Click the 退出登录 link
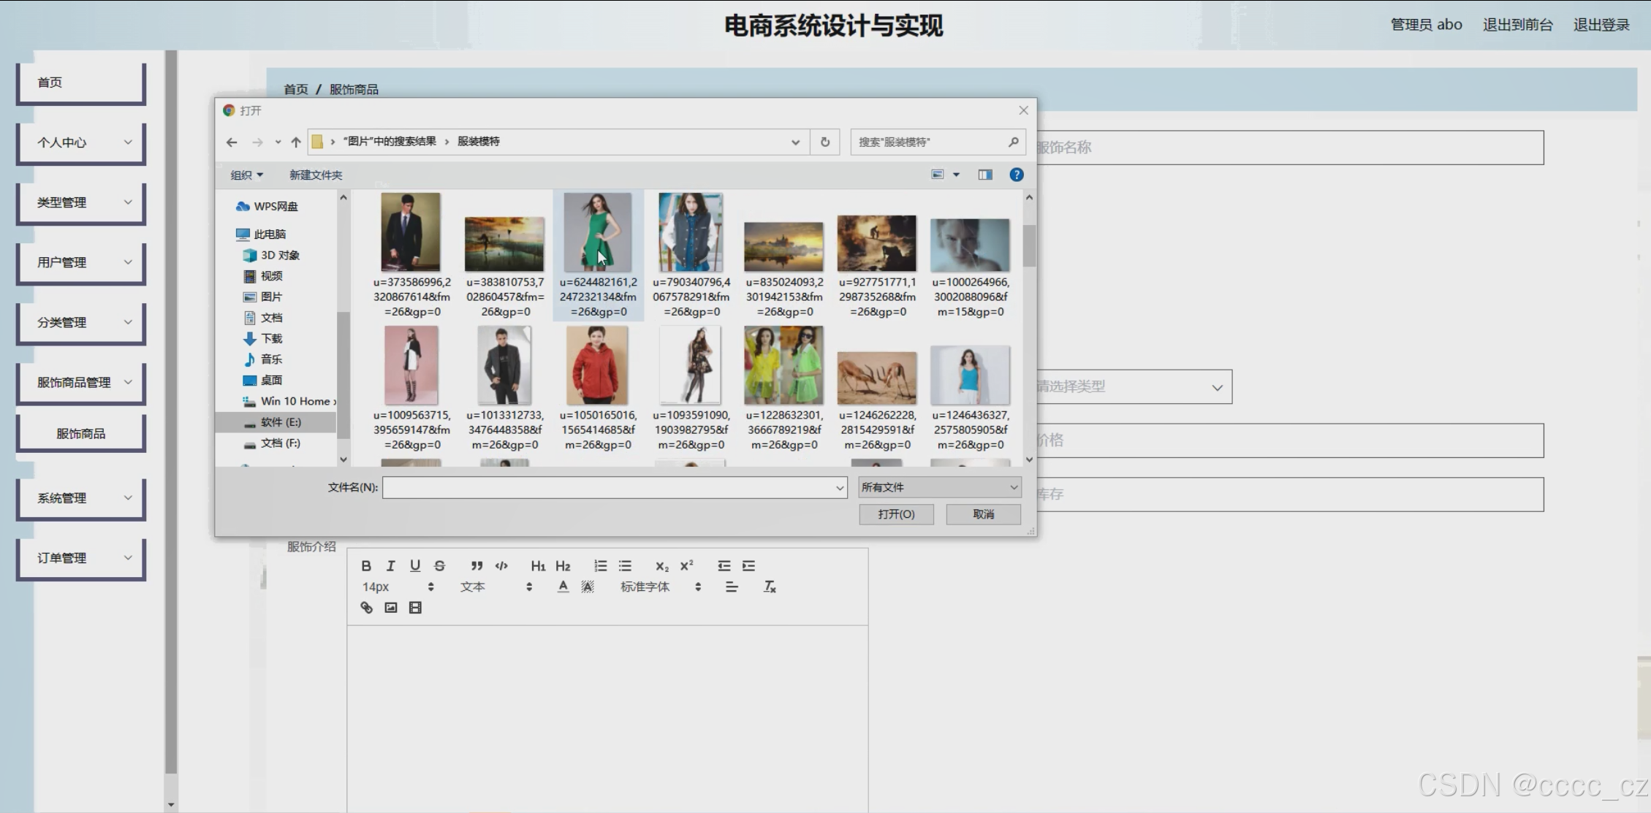The height and width of the screenshot is (813, 1651). [x=1601, y=25]
